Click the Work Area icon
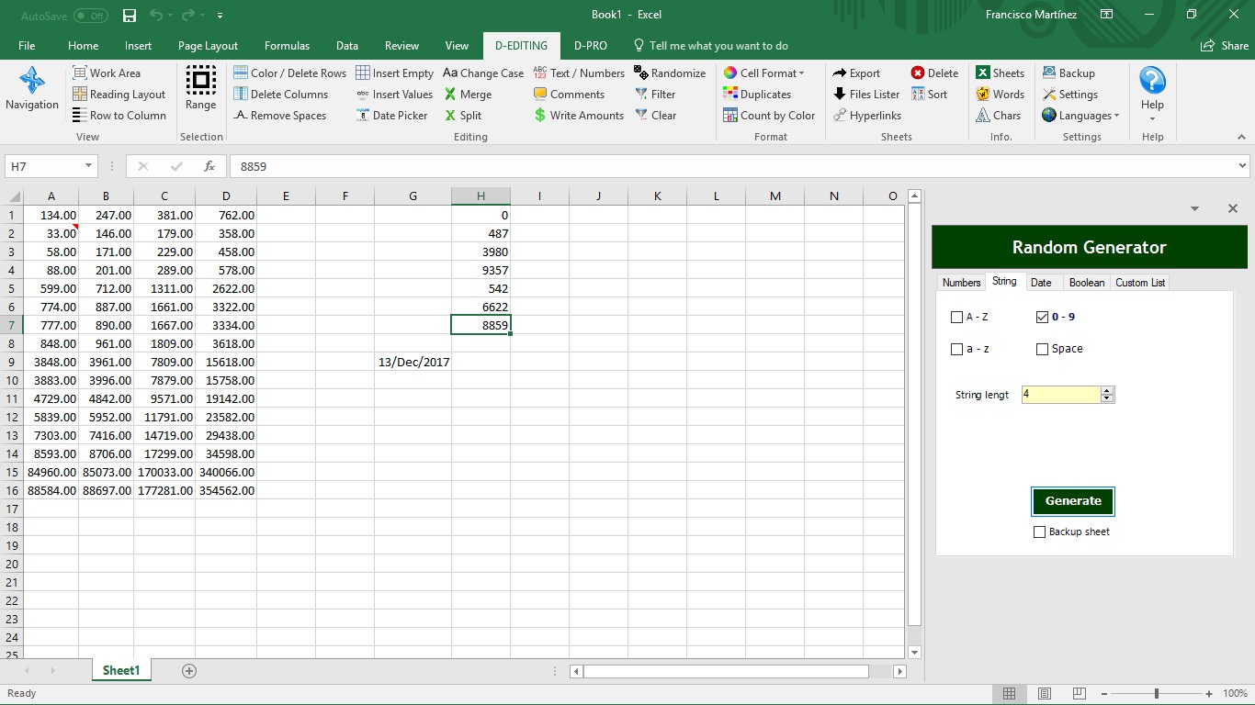The width and height of the screenshot is (1255, 705). [80, 73]
